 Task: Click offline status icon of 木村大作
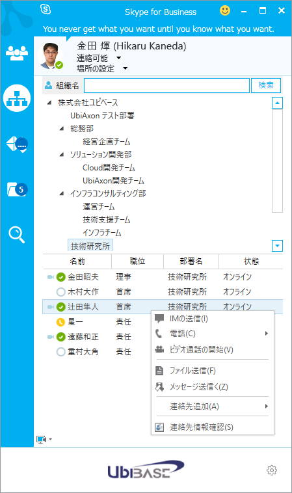pos(60,292)
